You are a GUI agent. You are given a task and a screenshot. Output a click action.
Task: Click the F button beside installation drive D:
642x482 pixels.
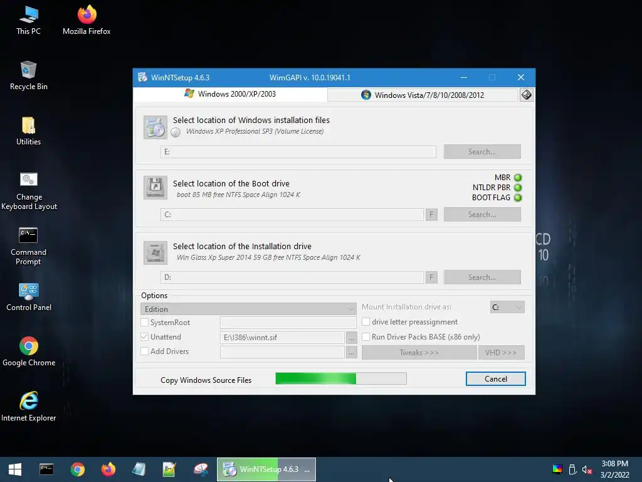point(431,277)
